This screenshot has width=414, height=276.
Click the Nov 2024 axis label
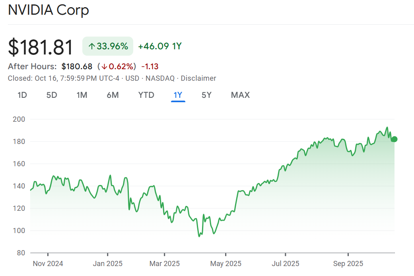tap(48, 264)
